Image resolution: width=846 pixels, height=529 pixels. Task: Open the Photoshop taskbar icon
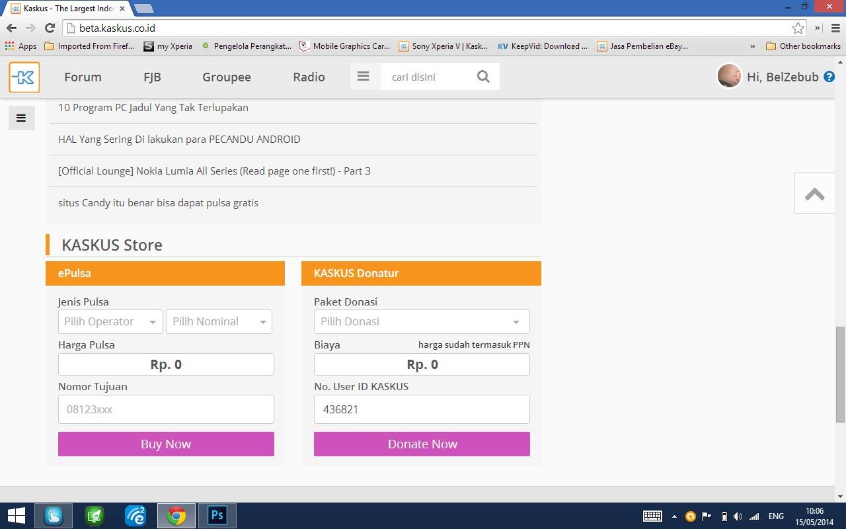[x=217, y=516]
